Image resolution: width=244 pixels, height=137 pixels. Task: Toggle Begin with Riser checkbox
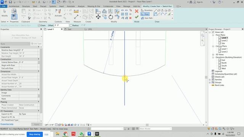(x=20, y=65)
